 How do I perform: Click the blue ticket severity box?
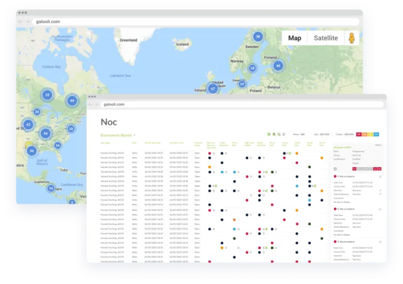coord(376,134)
